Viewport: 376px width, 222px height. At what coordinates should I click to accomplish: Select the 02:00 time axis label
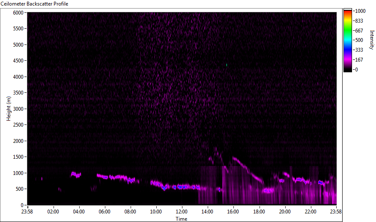point(53,212)
